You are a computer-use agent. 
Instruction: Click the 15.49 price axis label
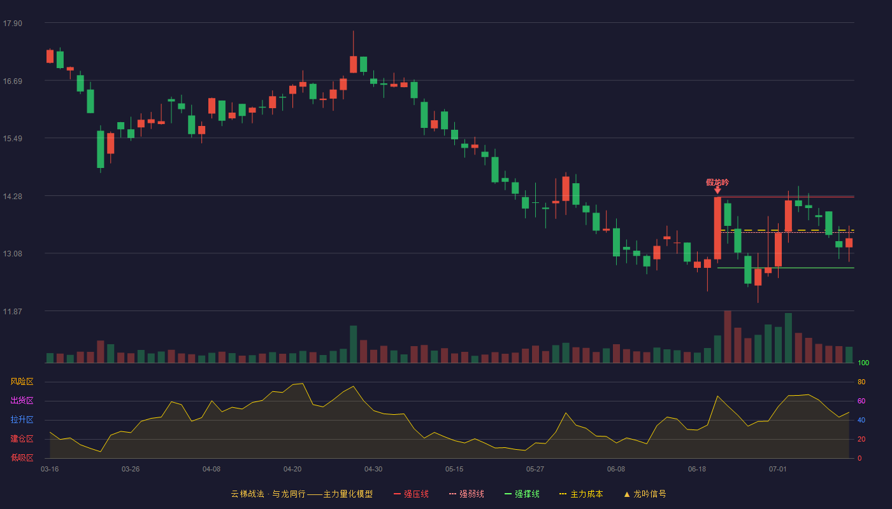pyautogui.click(x=12, y=139)
